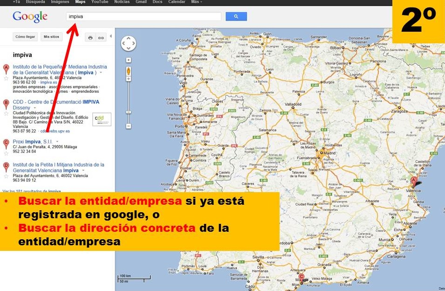445x291 pixels.
Task: Click marker A pin on Valencia map
Action: 413,181
